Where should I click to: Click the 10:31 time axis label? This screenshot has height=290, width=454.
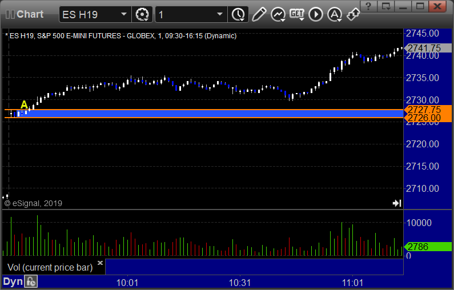pos(240,283)
